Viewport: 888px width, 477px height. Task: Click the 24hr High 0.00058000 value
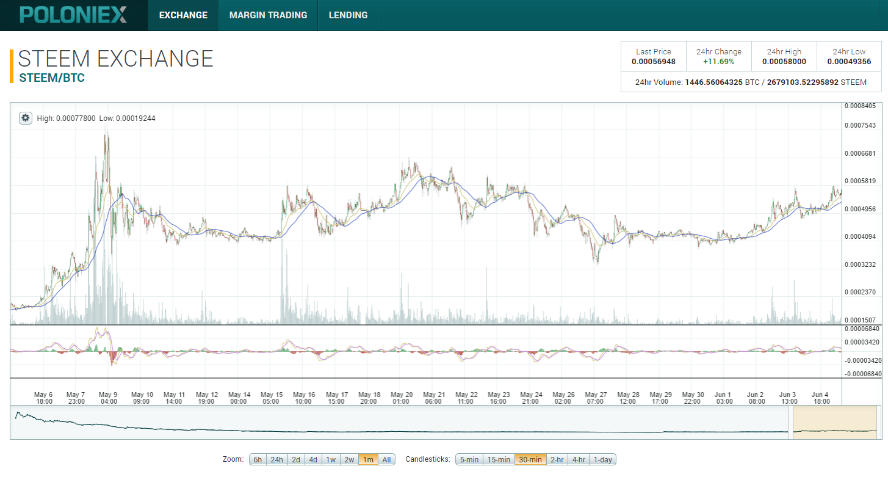point(784,62)
